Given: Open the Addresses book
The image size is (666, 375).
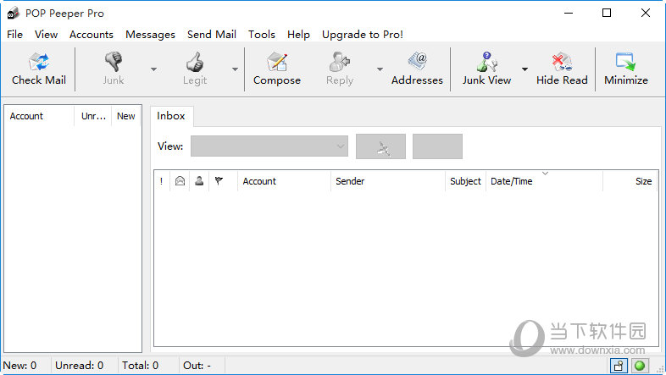Looking at the screenshot, I should point(417,69).
